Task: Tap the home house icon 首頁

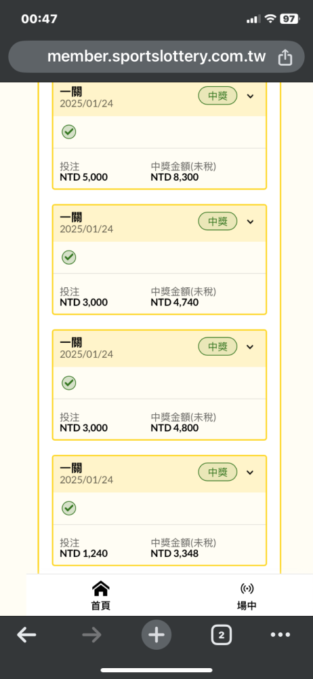Action: [101, 596]
